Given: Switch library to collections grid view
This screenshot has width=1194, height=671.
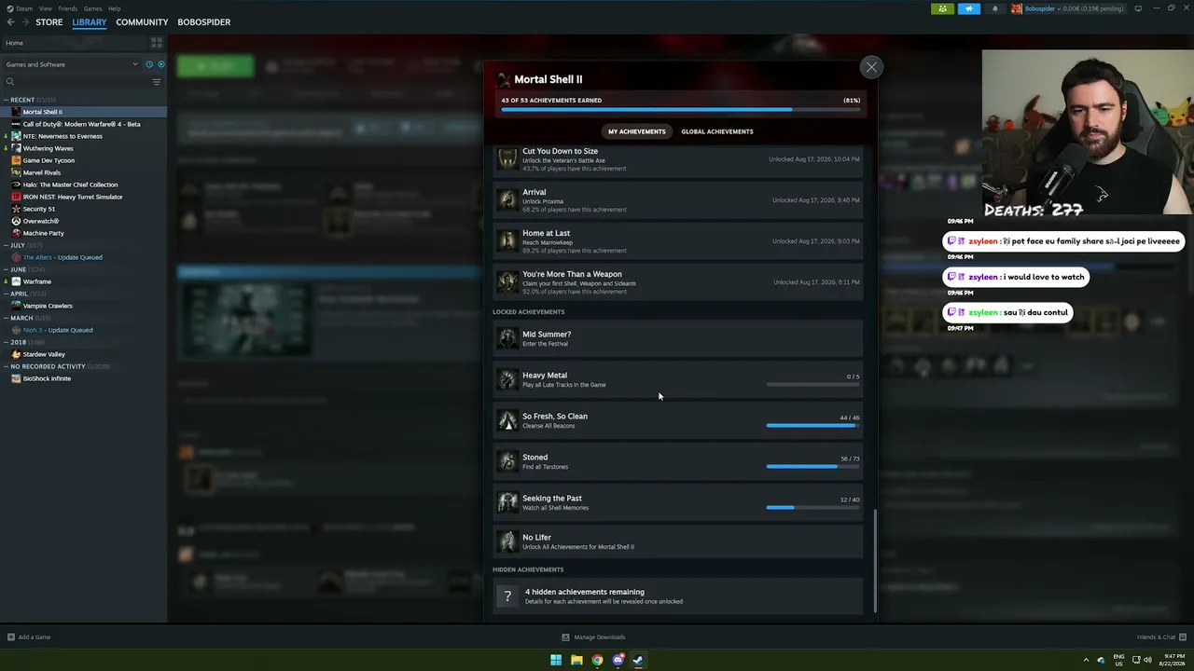Looking at the screenshot, I should pos(157,43).
